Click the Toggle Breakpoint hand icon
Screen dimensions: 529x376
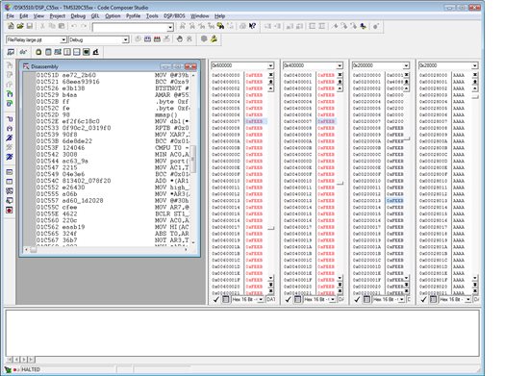coord(180,39)
